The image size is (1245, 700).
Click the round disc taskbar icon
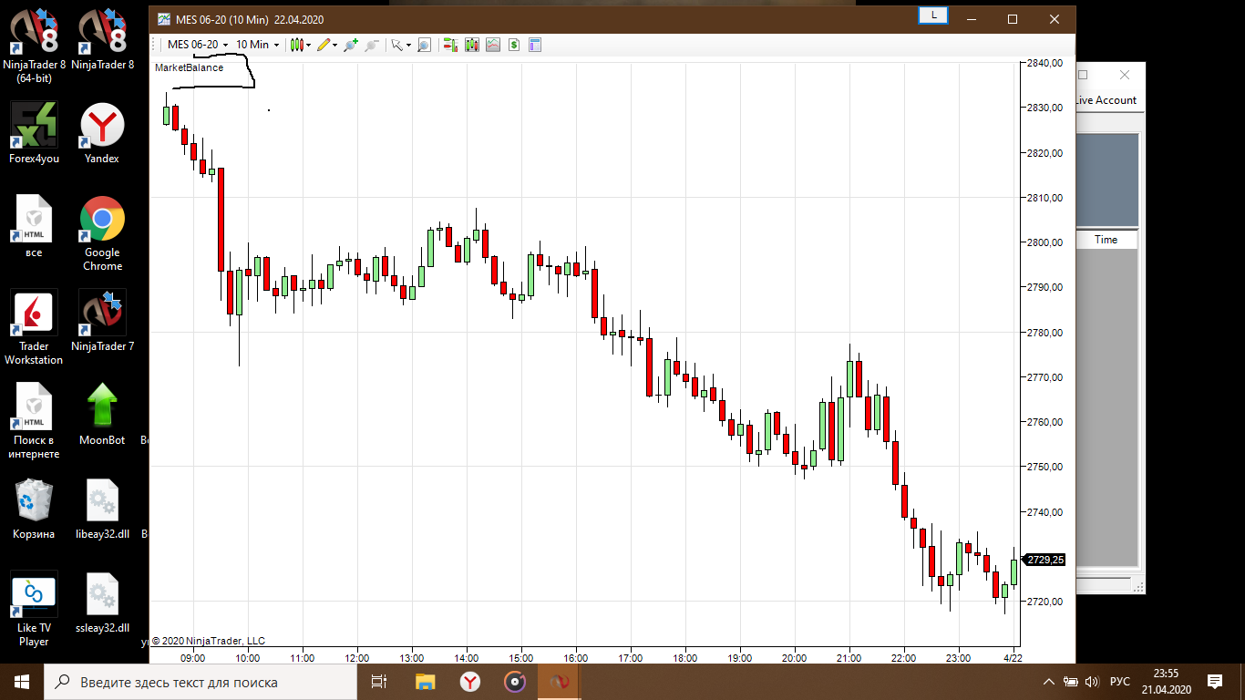point(515,682)
